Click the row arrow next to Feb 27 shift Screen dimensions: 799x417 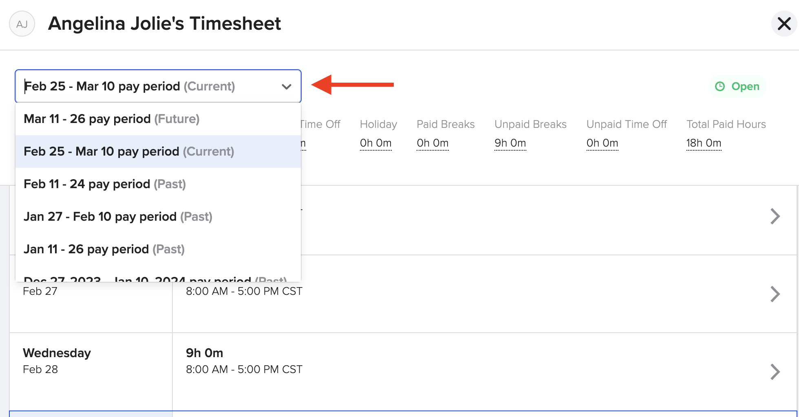tap(775, 294)
